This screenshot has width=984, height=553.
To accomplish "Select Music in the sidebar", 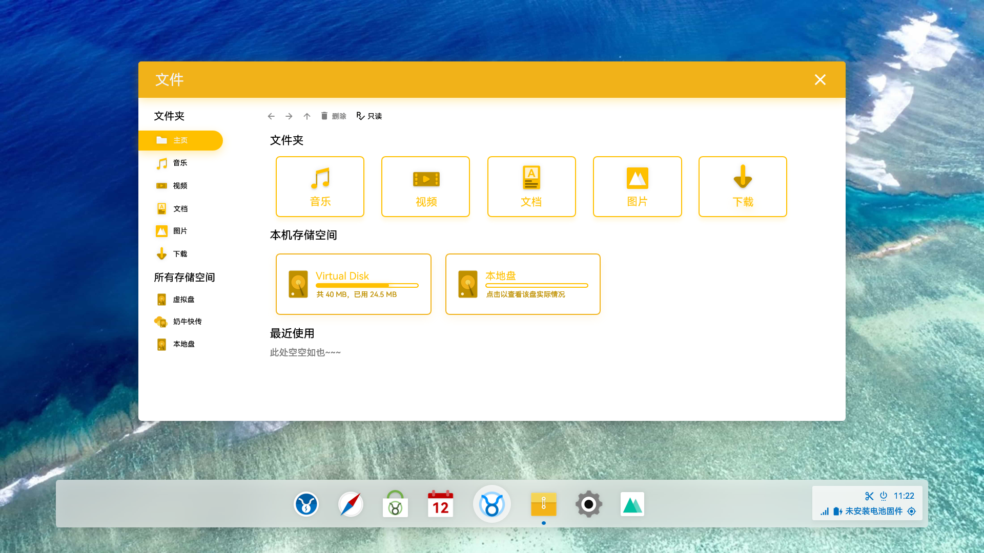I will pos(180,163).
